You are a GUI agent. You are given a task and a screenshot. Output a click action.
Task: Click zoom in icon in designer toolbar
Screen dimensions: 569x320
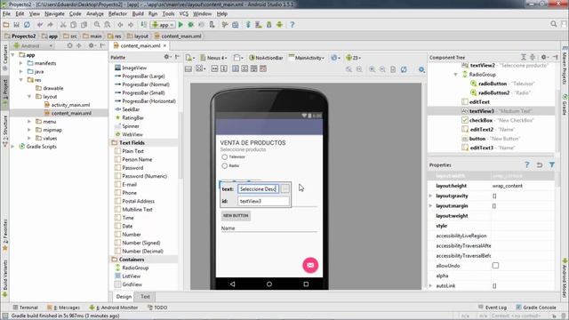pyautogui.click(x=372, y=69)
